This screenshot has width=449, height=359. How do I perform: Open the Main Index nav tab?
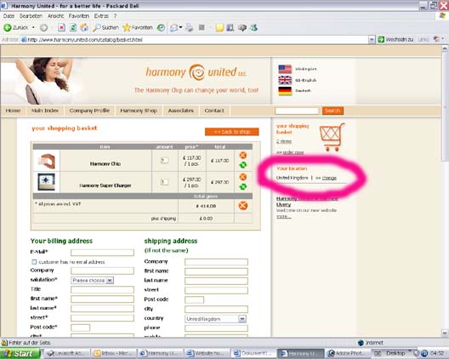click(x=45, y=111)
